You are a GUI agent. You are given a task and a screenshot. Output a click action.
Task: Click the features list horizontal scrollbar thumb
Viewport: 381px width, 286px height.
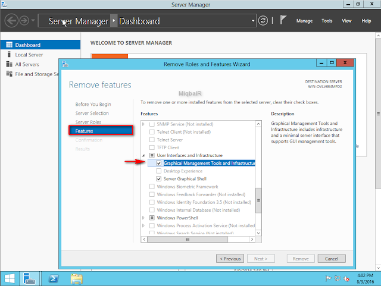click(x=188, y=240)
